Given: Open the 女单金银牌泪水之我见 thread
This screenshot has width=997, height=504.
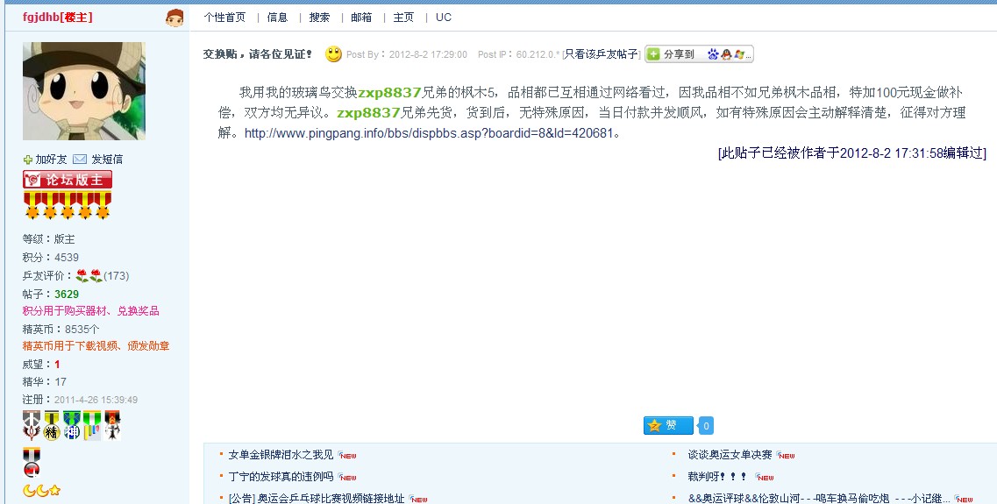Looking at the screenshot, I should (x=281, y=455).
